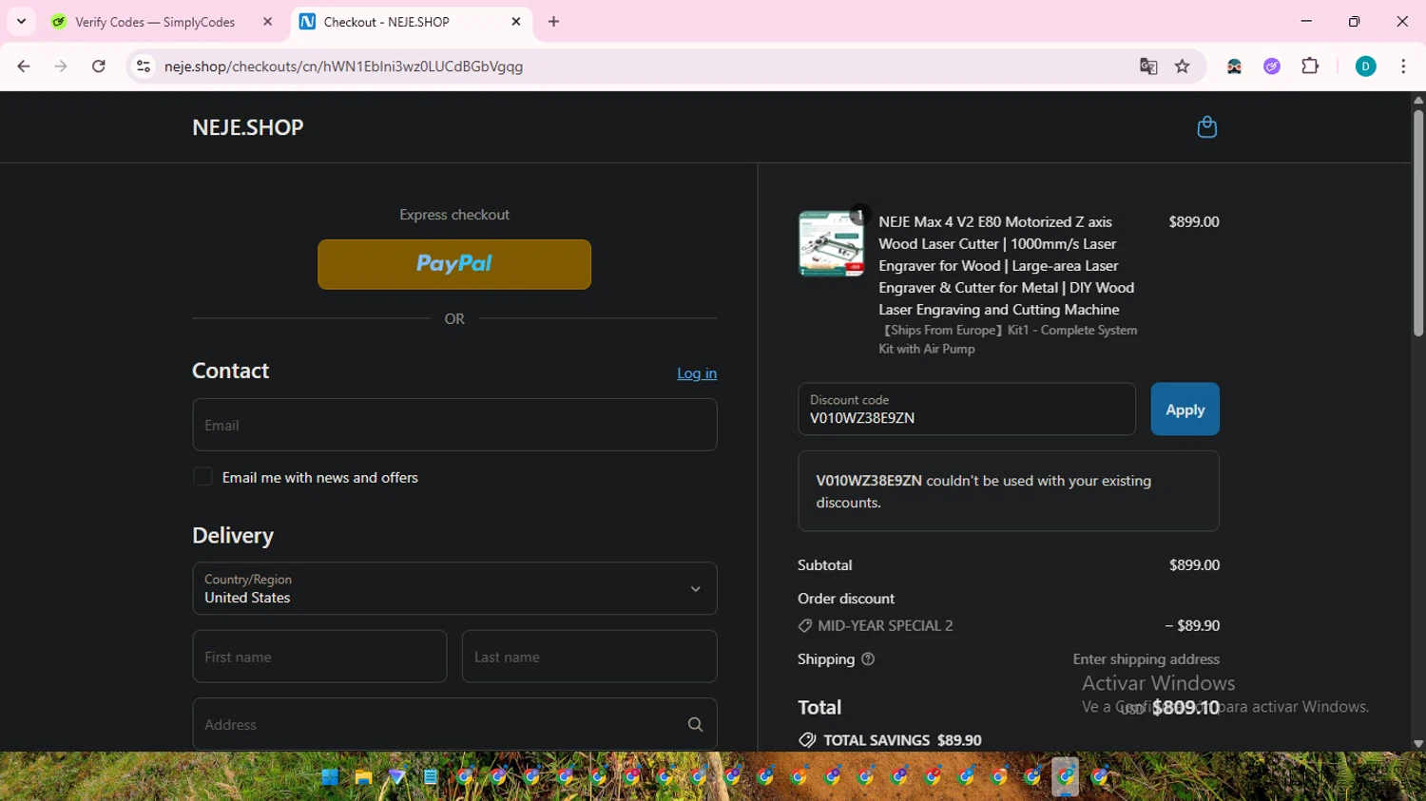Apply the discount code

[1185, 410]
